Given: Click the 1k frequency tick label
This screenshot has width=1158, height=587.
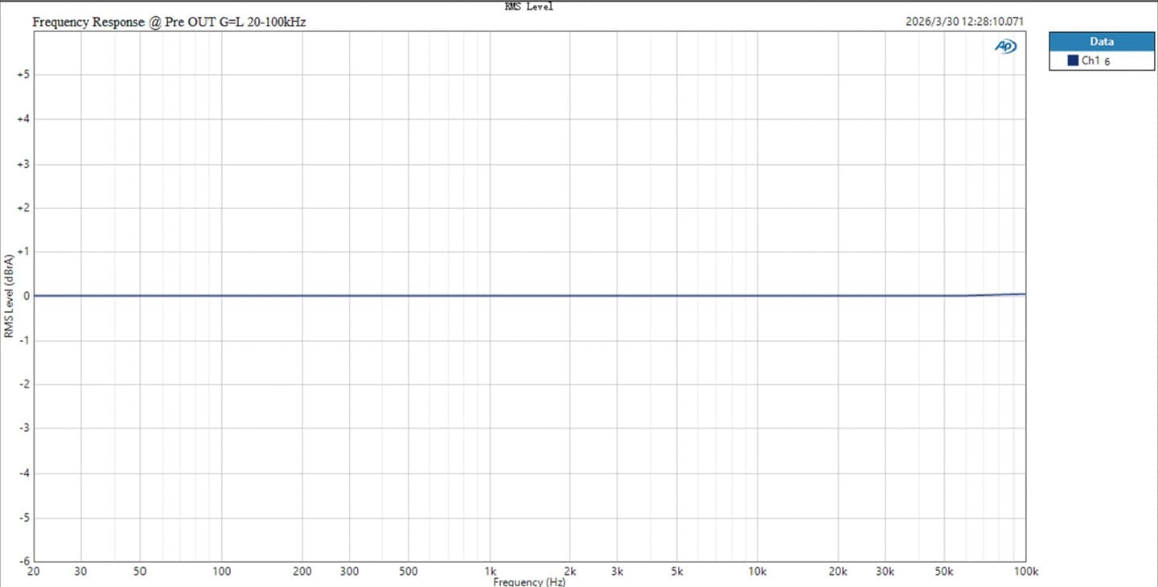Looking at the screenshot, I should tap(490, 572).
